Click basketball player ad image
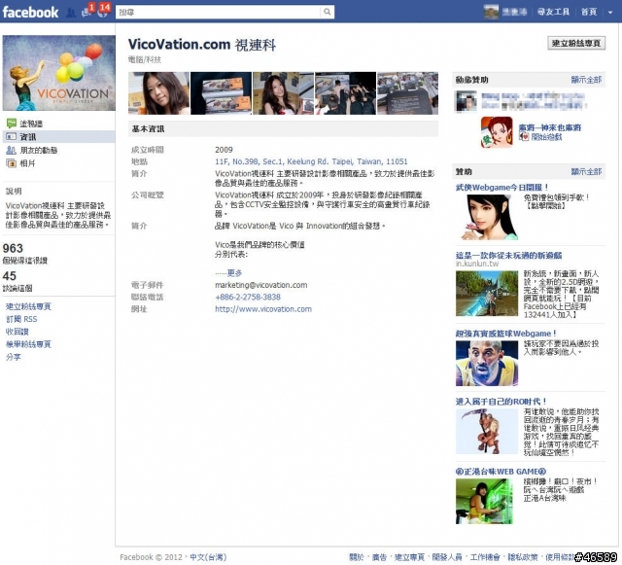 tap(487, 364)
